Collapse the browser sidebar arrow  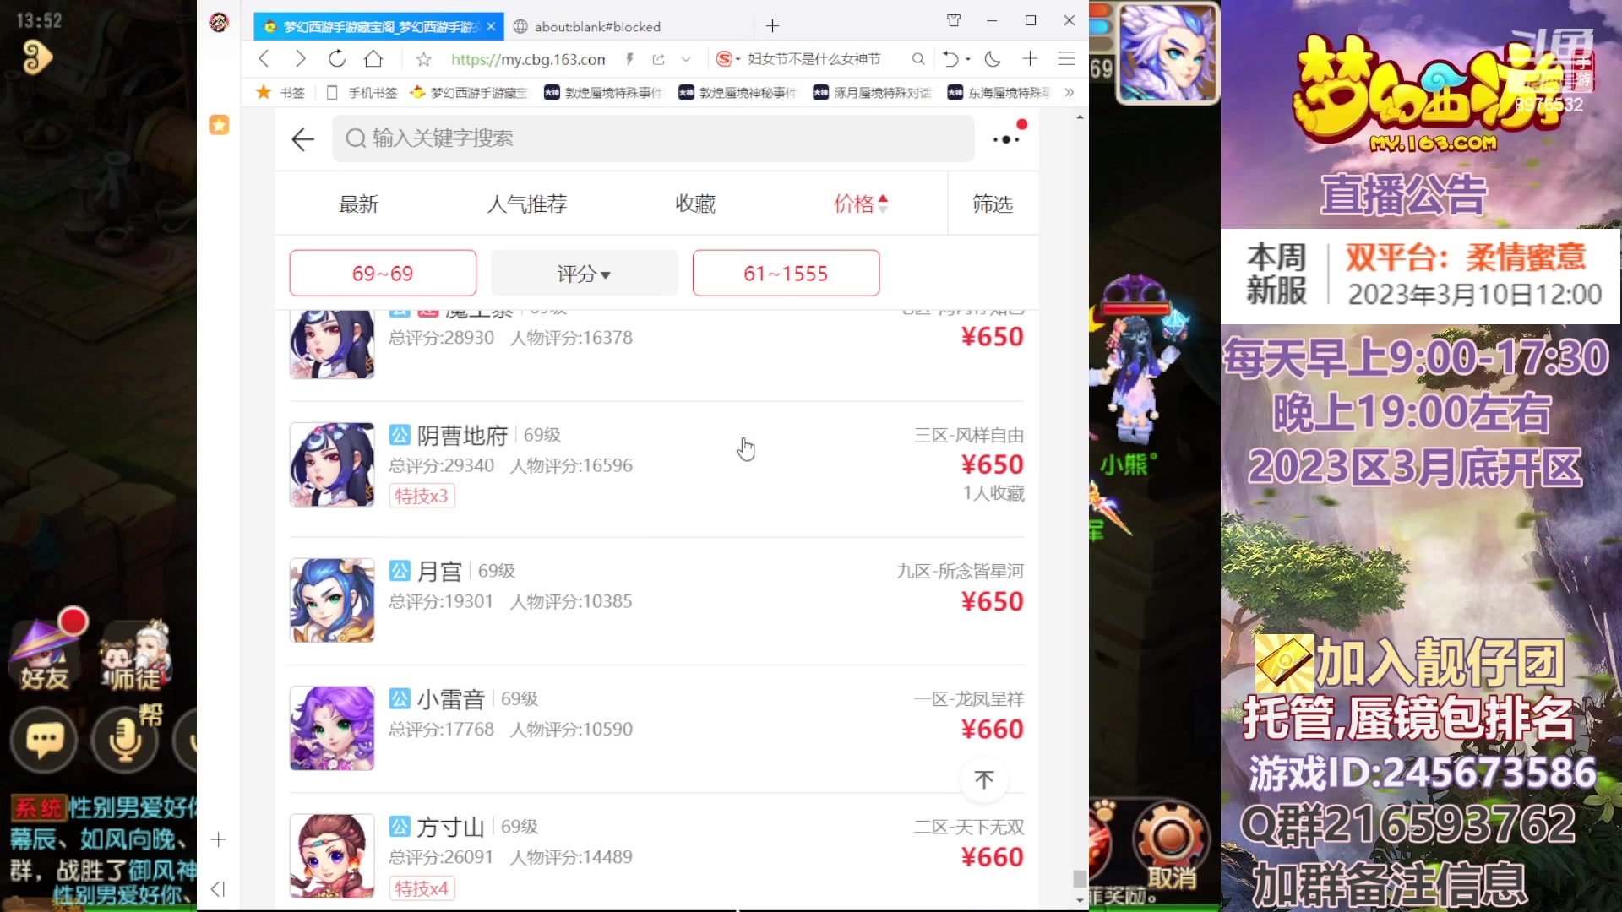218,888
